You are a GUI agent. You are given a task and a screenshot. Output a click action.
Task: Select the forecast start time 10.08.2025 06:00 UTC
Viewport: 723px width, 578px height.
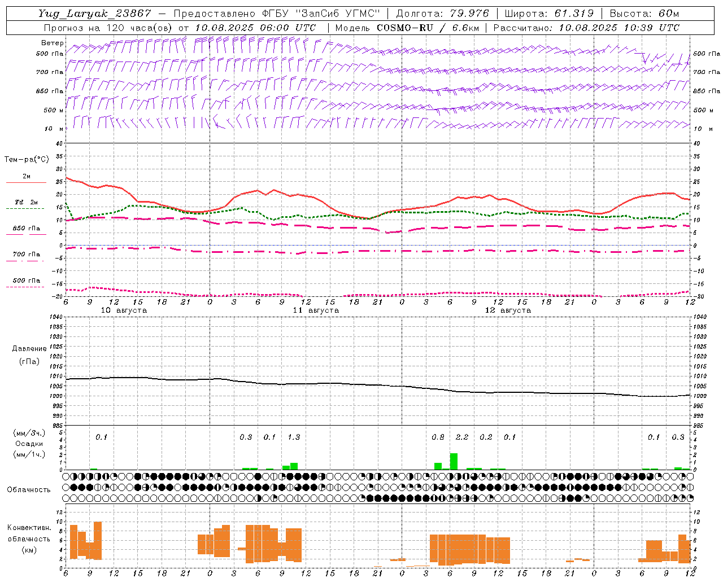pyautogui.click(x=255, y=28)
